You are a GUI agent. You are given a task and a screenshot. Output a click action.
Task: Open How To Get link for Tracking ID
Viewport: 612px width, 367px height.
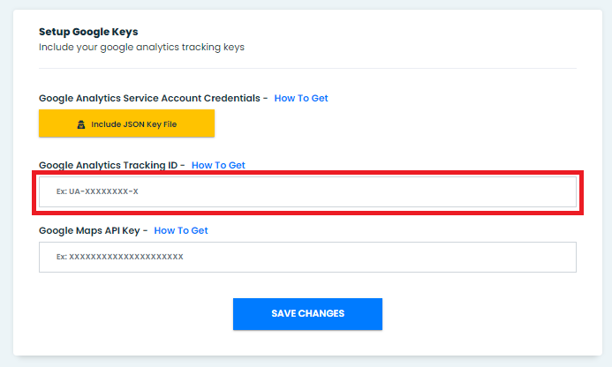(x=218, y=165)
